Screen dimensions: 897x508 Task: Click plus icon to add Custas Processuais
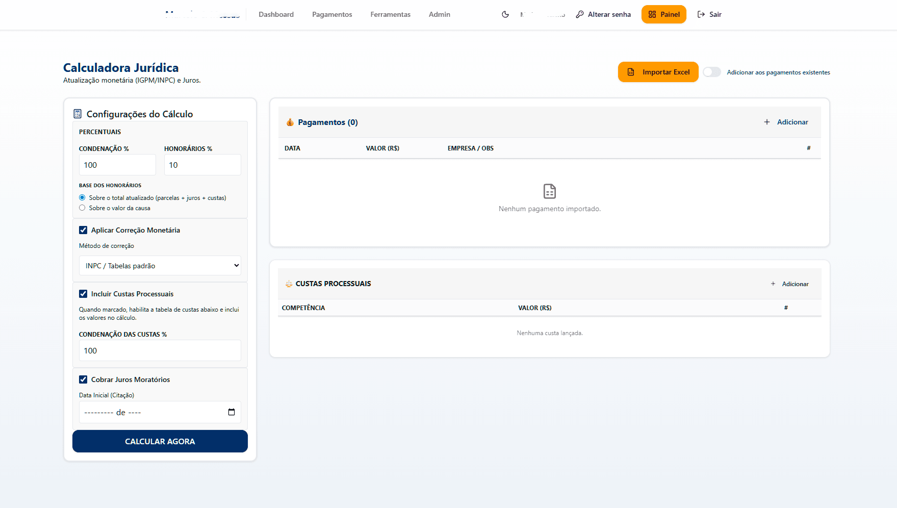(x=773, y=284)
